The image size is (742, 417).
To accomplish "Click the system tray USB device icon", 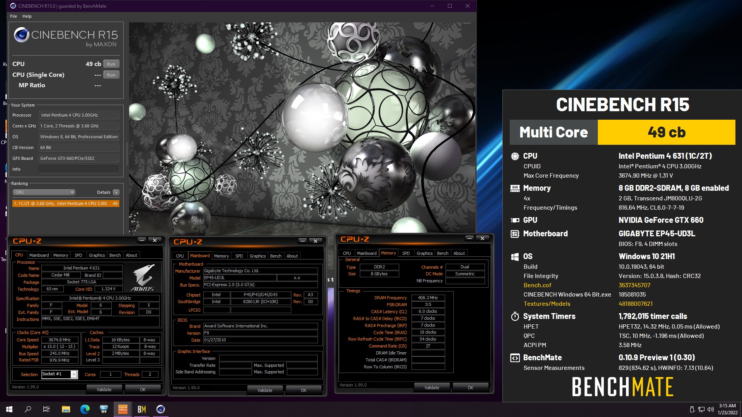I will tap(692, 409).
